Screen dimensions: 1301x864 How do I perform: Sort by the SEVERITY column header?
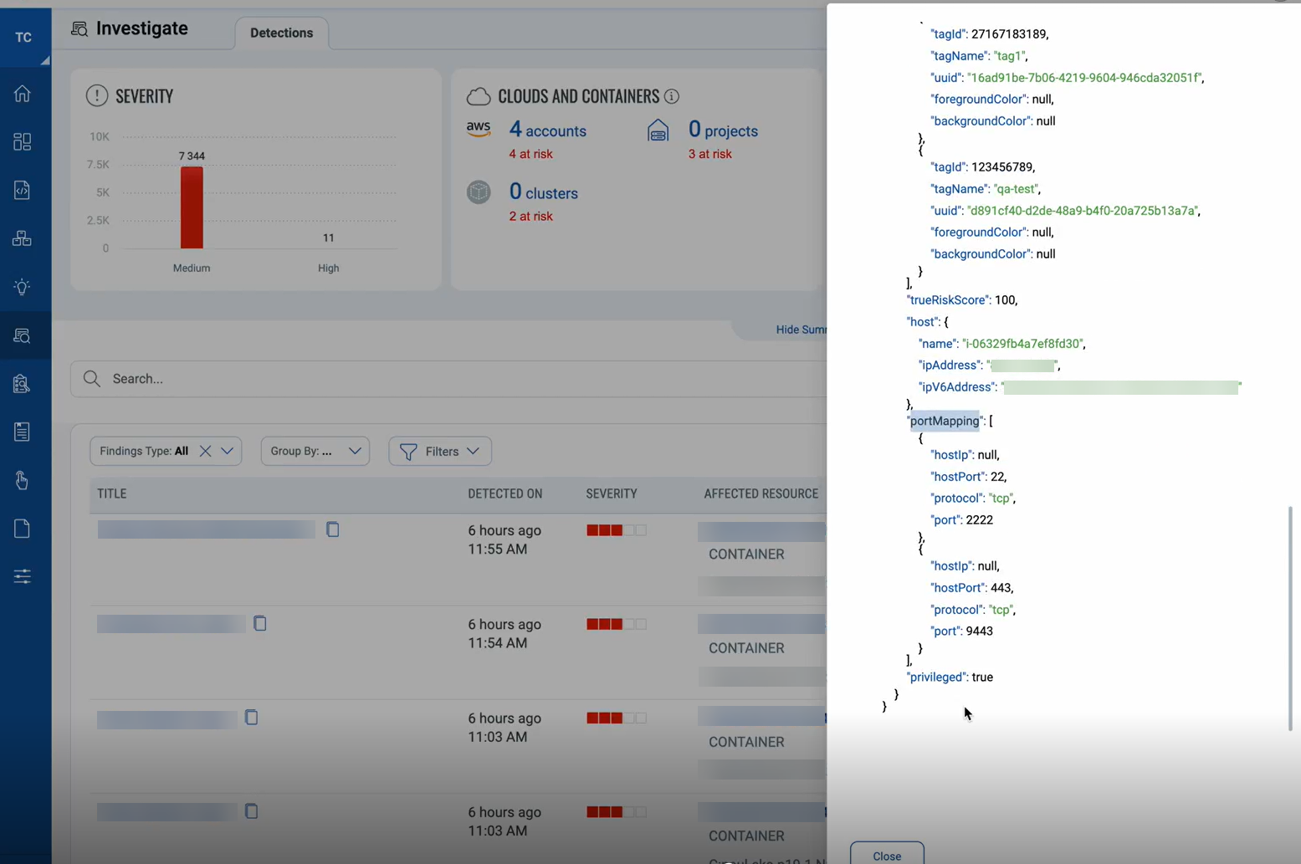click(612, 494)
